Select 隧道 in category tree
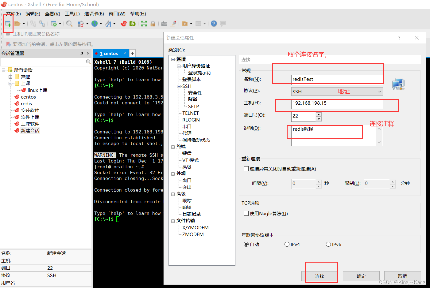The width and height of the screenshot is (430, 288). pyautogui.click(x=193, y=99)
